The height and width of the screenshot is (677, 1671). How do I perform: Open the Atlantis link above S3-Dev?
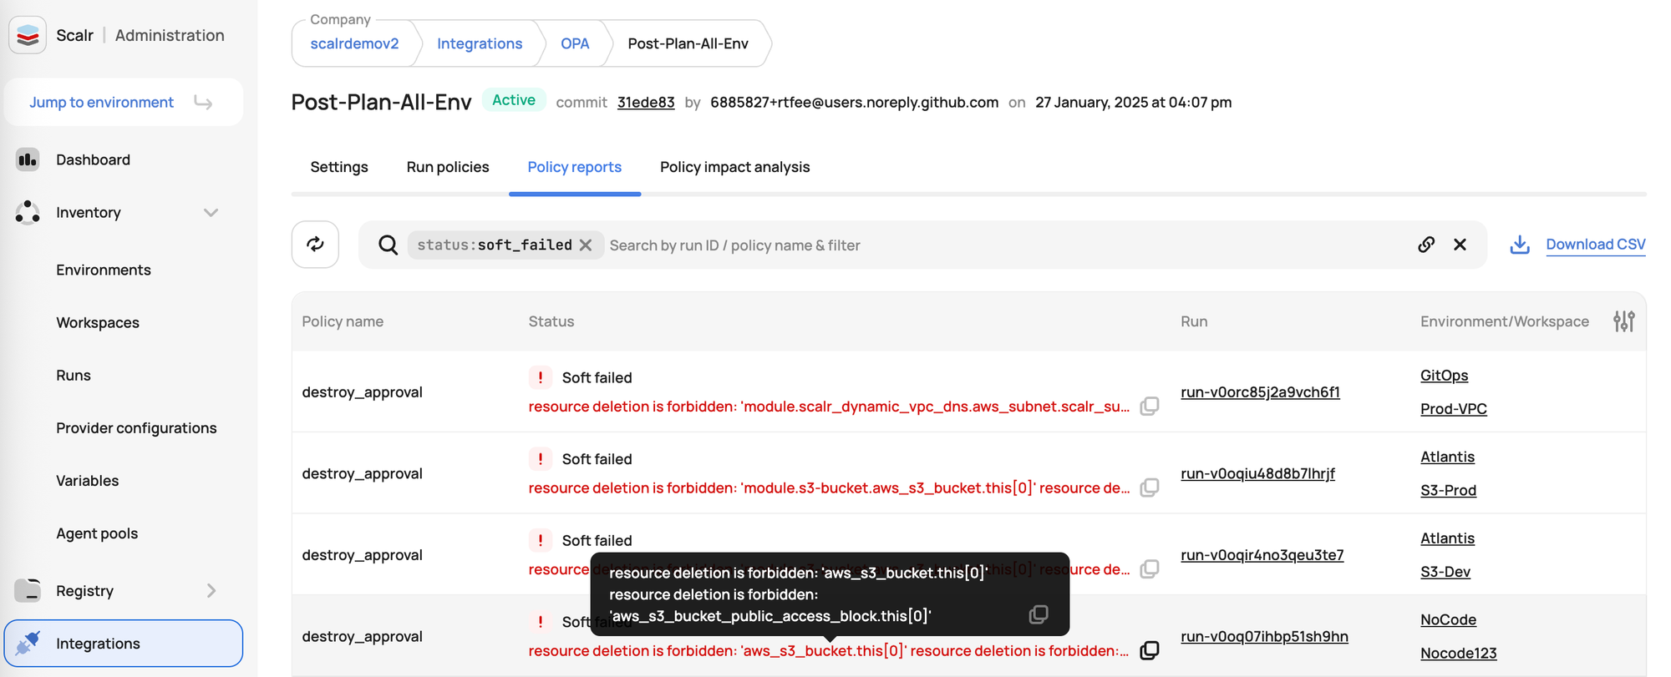pyautogui.click(x=1447, y=538)
